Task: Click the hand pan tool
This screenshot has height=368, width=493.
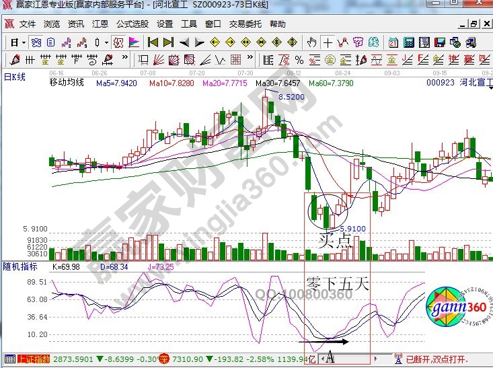Action: point(311,42)
